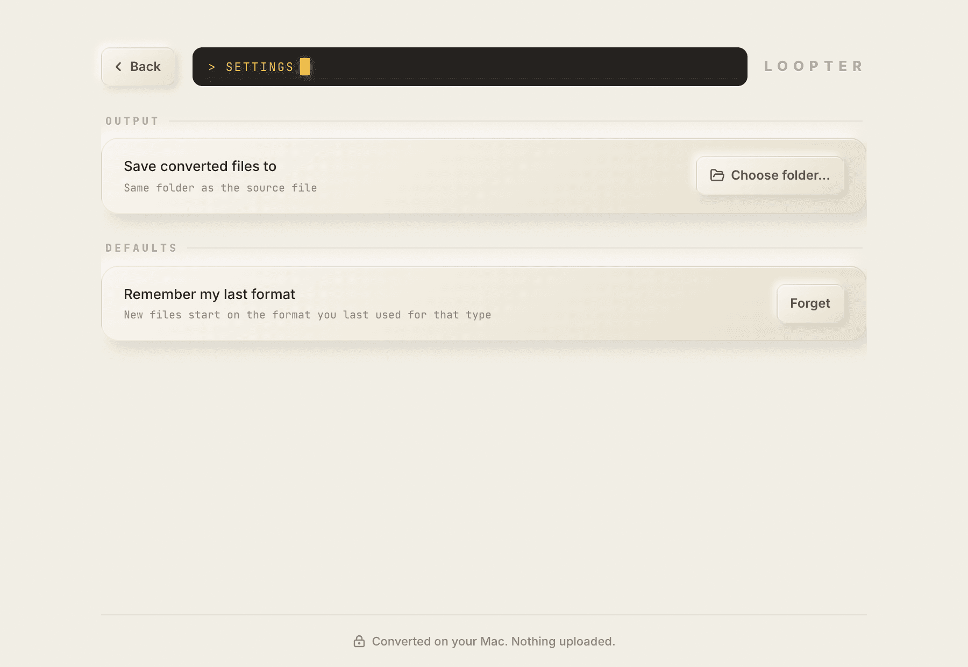Click the Remember my last format label

(210, 294)
